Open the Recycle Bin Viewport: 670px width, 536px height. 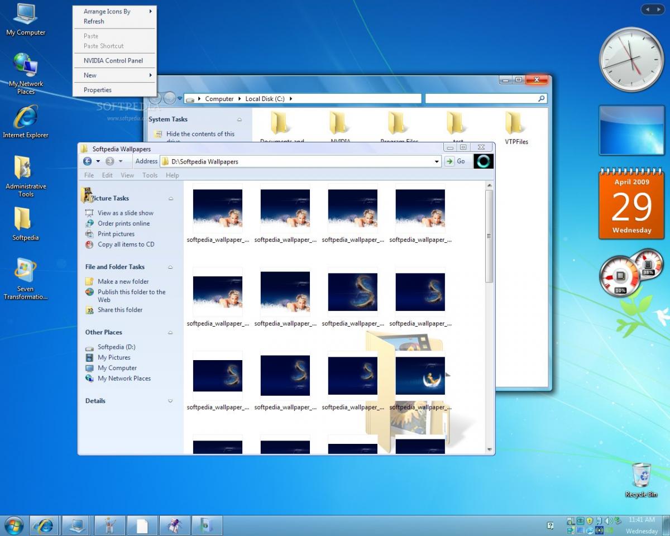641,480
